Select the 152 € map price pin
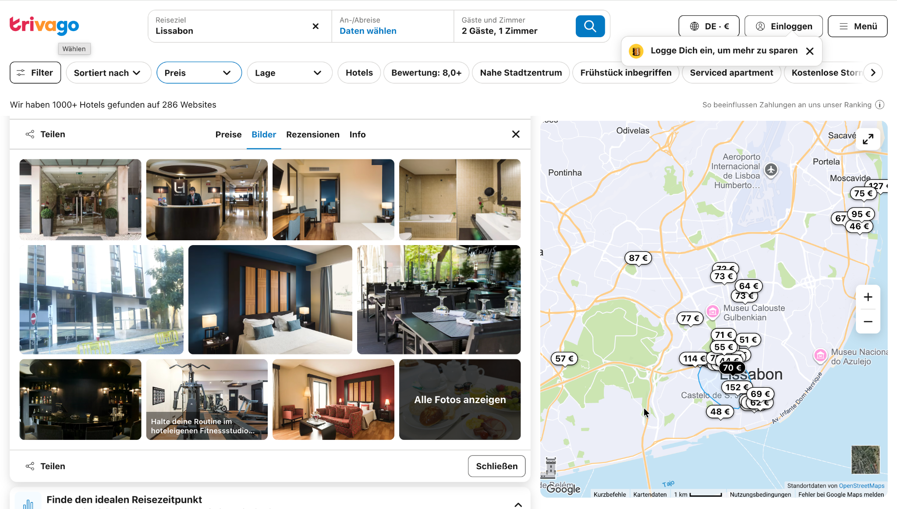Image resolution: width=897 pixels, height=509 pixels. 736,387
